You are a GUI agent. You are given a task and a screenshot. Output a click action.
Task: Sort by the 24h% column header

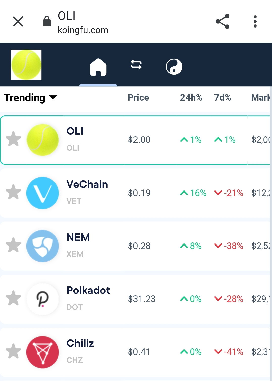pyautogui.click(x=191, y=98)
